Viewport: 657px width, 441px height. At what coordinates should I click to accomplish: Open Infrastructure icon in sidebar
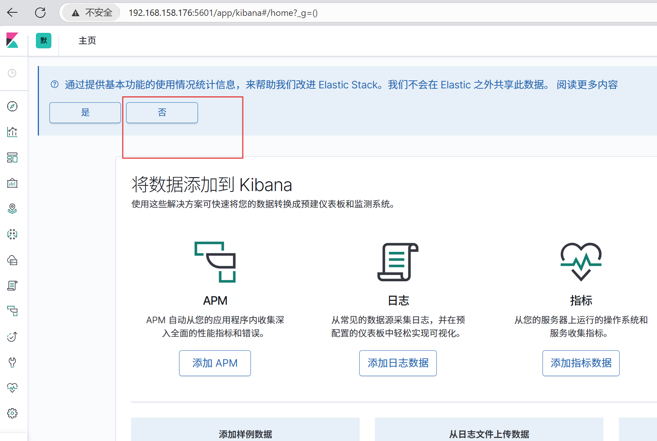pyautogui.click(x=12, y=260)
